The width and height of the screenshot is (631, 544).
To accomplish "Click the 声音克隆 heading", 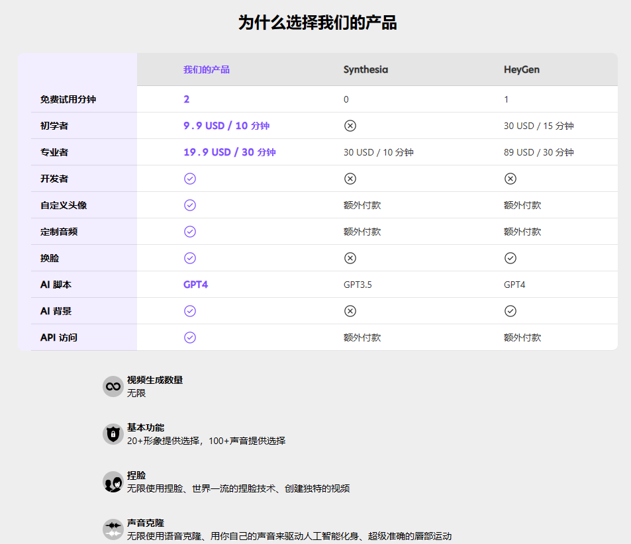I will coord(146,523).
